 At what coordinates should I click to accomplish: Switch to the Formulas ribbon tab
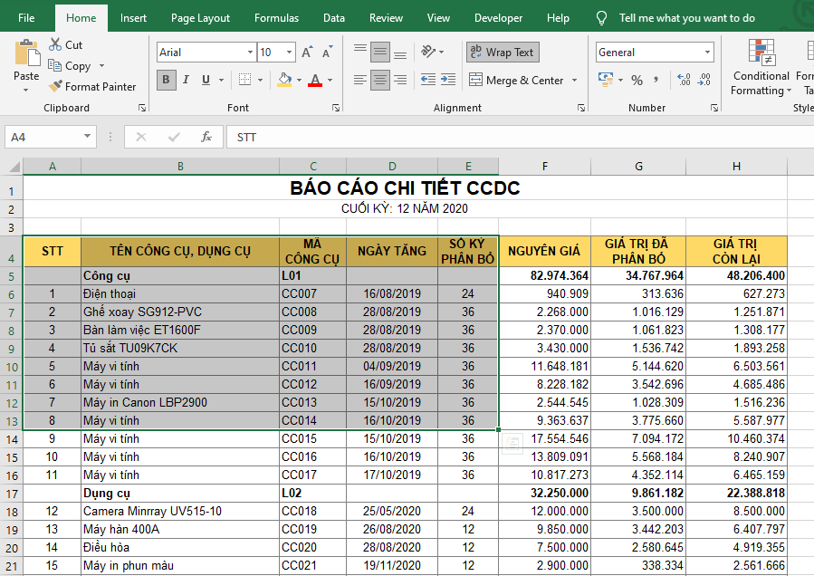[276, 18]
